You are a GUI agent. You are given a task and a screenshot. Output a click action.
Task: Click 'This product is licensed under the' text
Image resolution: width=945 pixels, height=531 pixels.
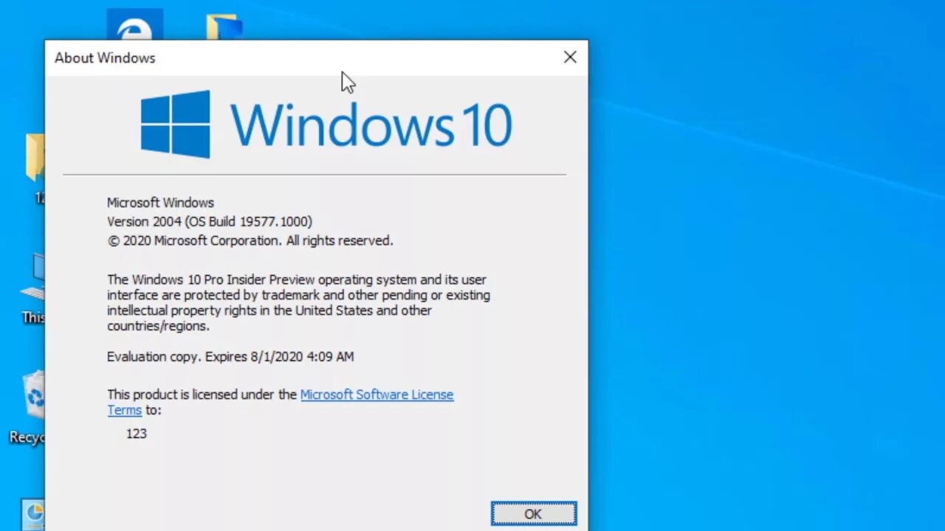tap(202, 395)
